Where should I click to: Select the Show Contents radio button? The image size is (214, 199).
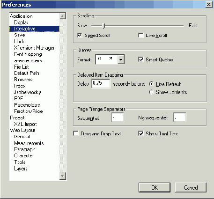(151, 92)
